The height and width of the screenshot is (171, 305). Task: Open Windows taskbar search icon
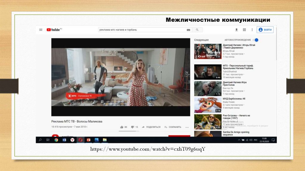pos(40,140)
